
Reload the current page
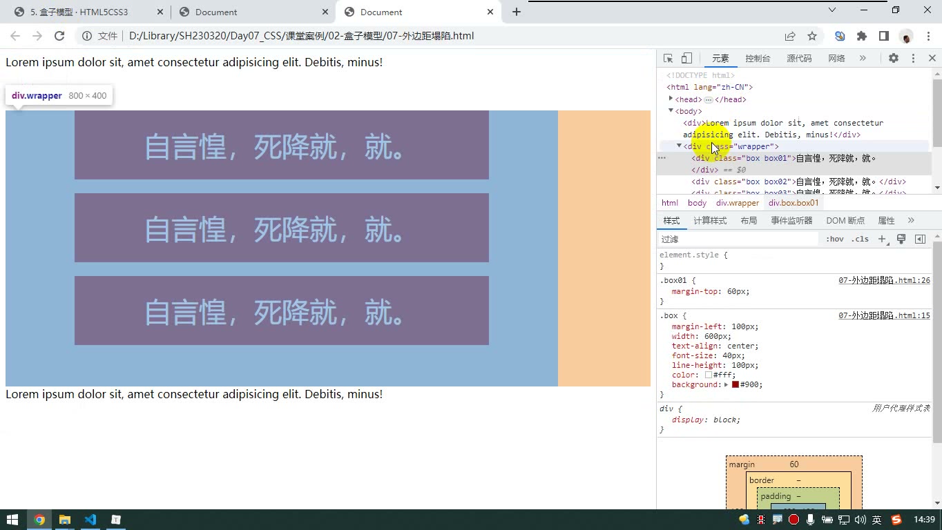click(x=59, y=36)
